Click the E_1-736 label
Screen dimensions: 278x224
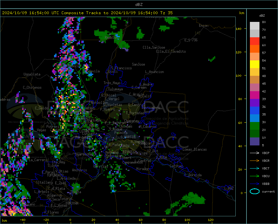pyautogui.click(x=191, y=40)
